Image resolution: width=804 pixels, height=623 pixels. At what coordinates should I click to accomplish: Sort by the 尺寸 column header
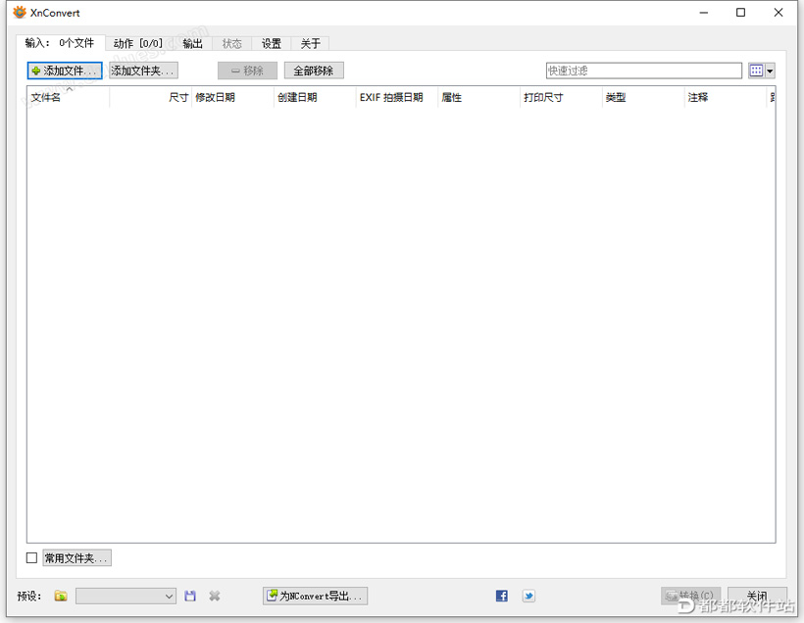coord(150,97)
